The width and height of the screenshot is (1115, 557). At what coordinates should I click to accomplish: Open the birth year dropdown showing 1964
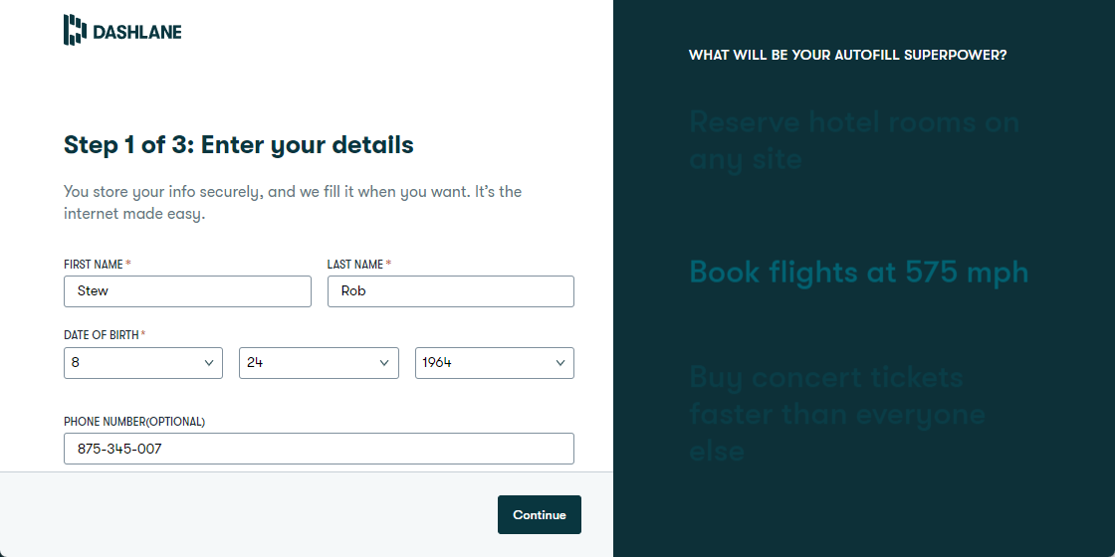(x=494, y=363)
